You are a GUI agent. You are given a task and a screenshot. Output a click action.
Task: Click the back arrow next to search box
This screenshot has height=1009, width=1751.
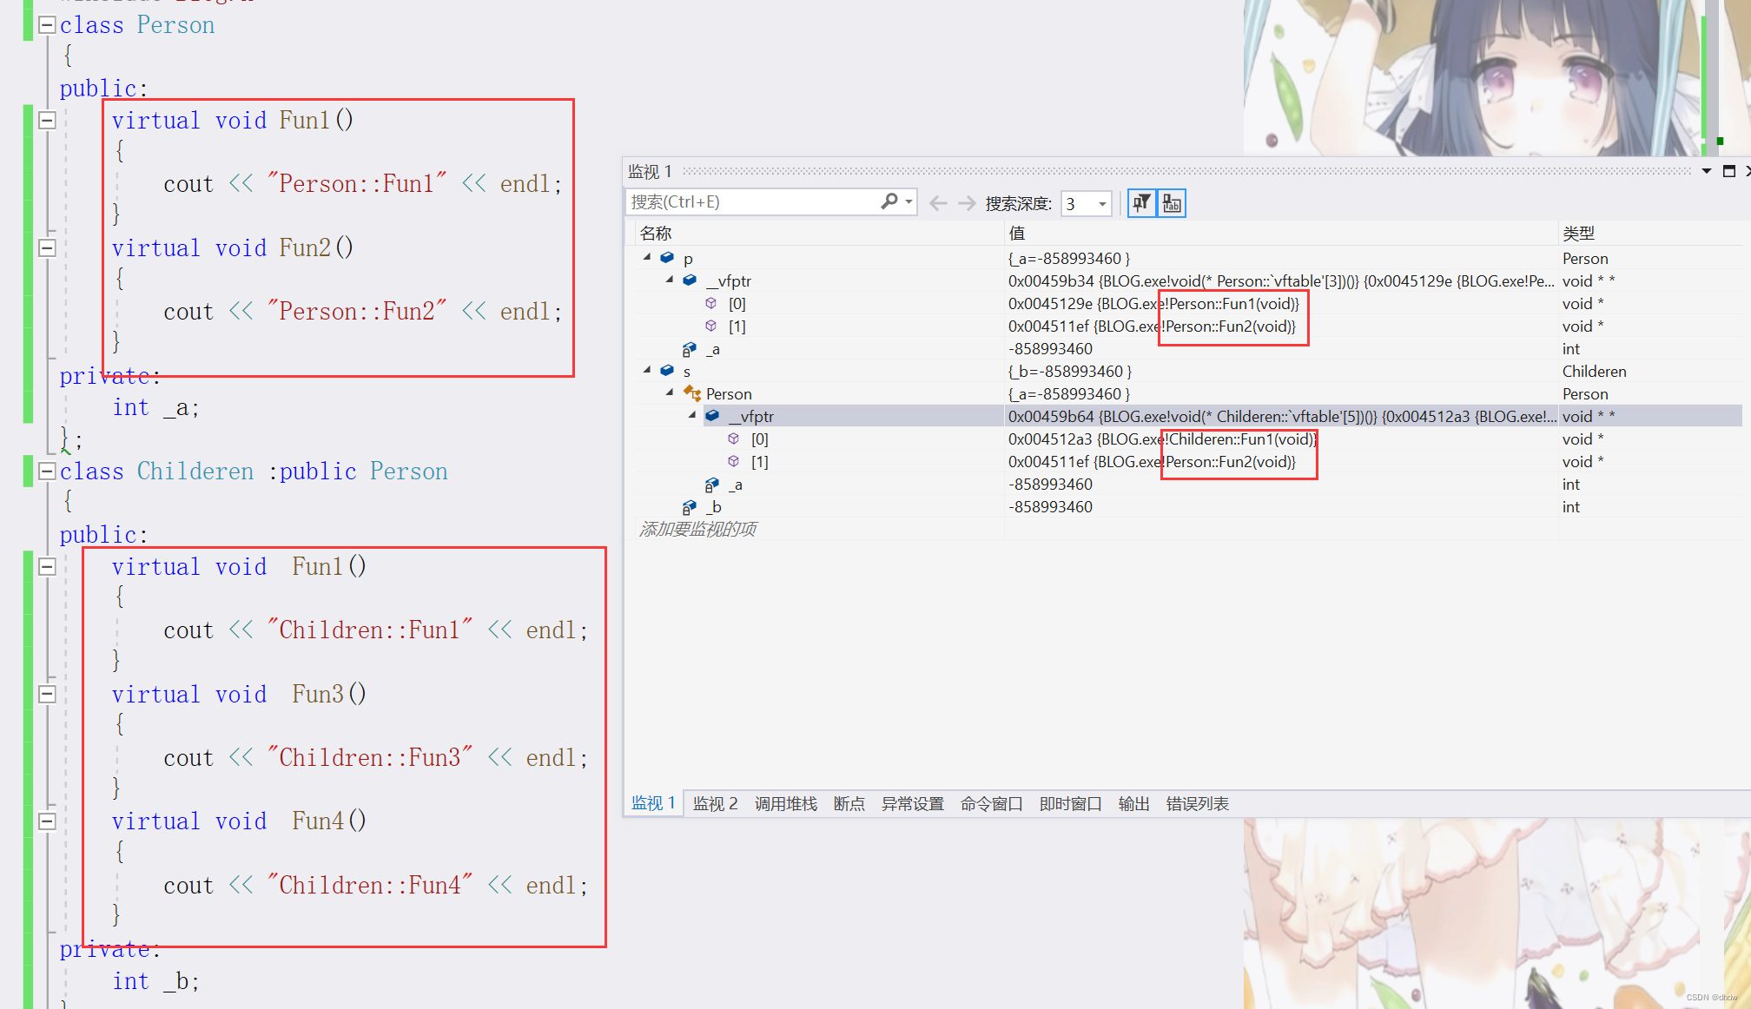pyautogui.click(x=938, y=203)
